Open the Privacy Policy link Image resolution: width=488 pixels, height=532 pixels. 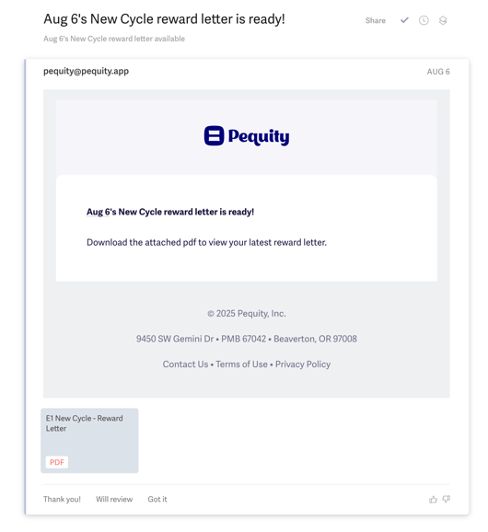coord(303,364)
